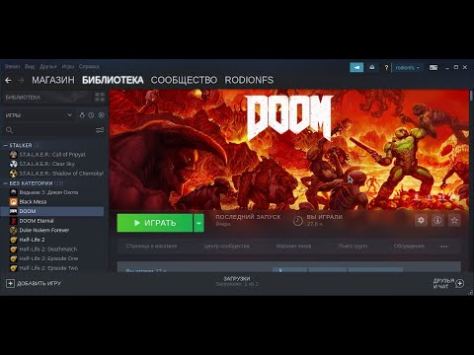Go to the БИБЛИОТЕКА tab
Viewport: 474px width, 355px height.
[113, 80]
